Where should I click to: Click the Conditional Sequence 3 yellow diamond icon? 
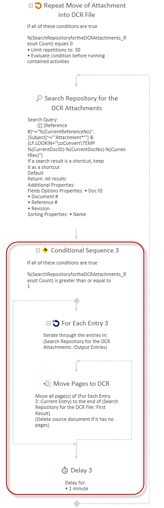(x=46, y=250)
